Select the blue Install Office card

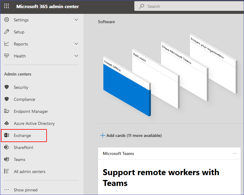tap(126, 90)
